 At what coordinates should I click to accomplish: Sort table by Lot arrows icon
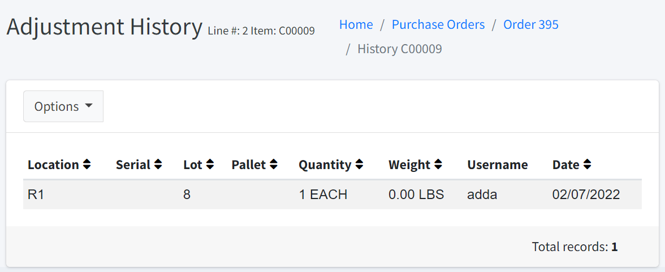point(210,165)
